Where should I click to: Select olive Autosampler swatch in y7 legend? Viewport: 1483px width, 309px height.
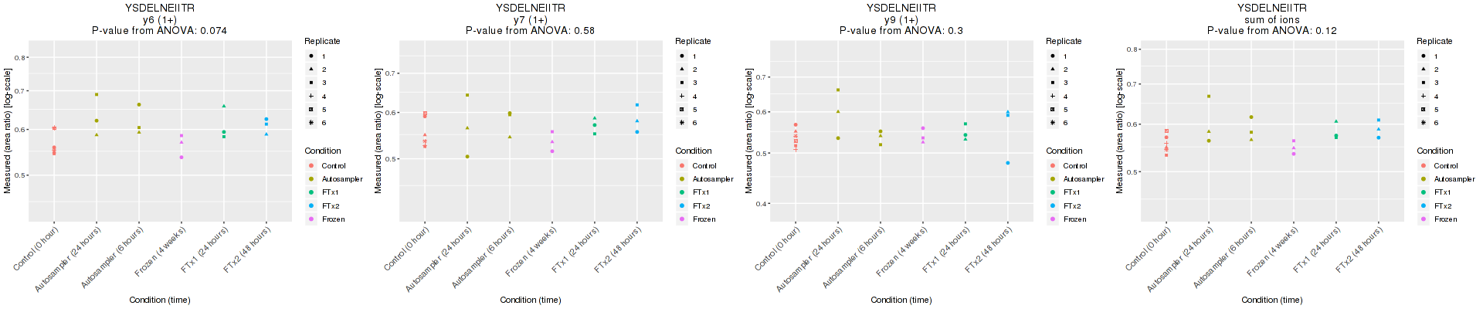click(681, 179)
